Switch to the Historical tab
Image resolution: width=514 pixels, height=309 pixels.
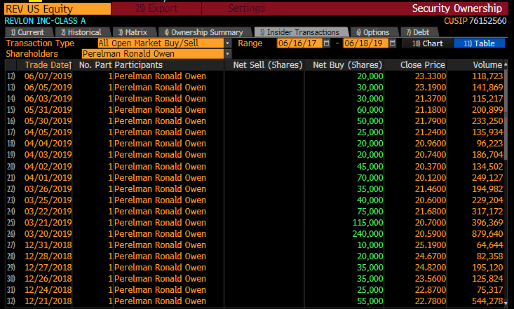point(80,32)
